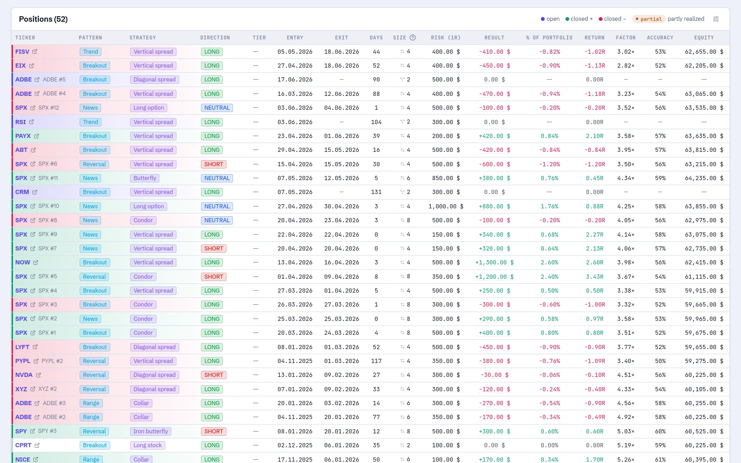Open table settings sliders icon
Viewport: 741px width, 463px height.
(716, 19)
